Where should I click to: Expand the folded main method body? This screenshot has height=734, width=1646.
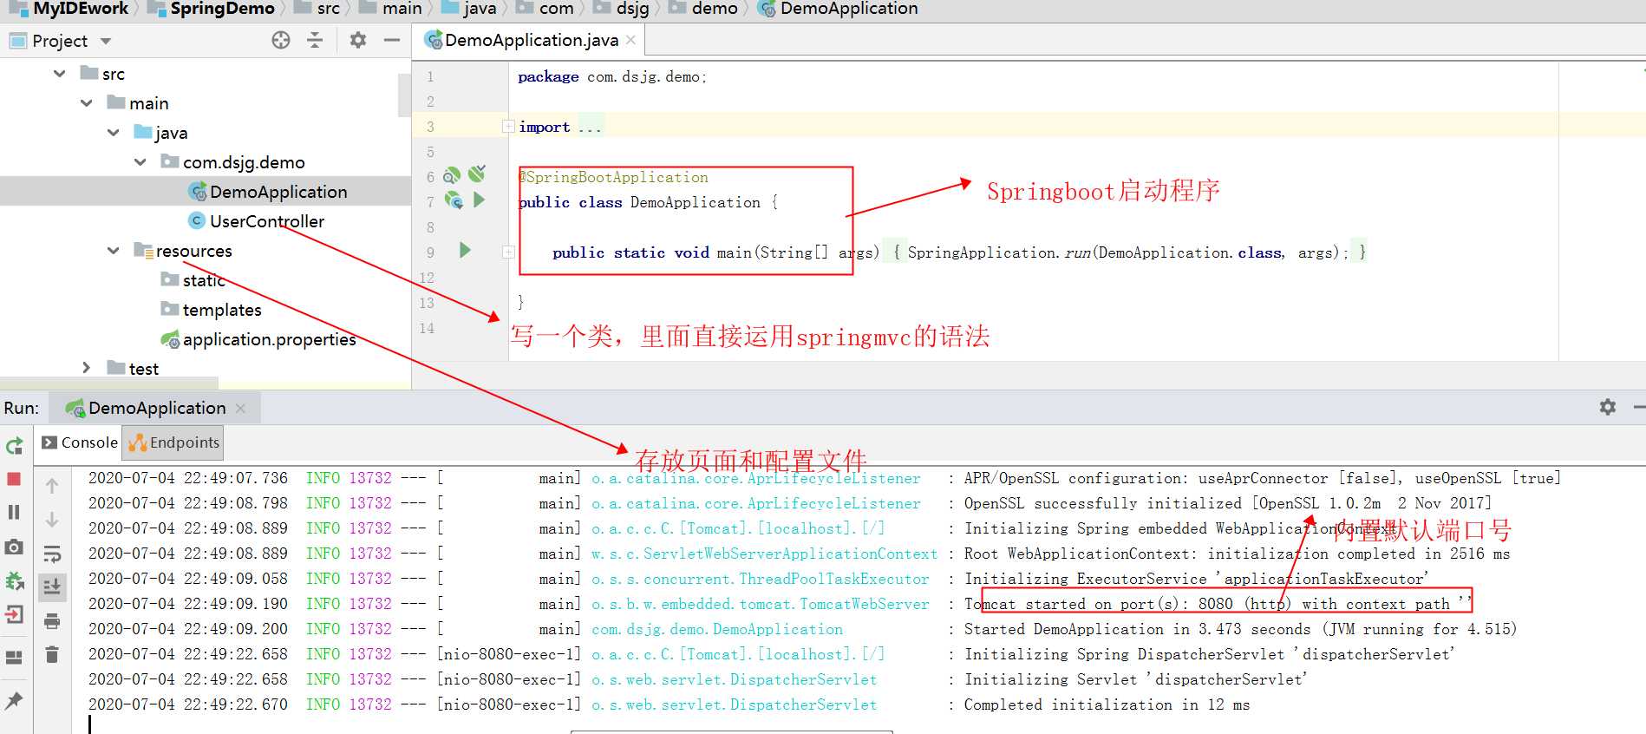508,252
